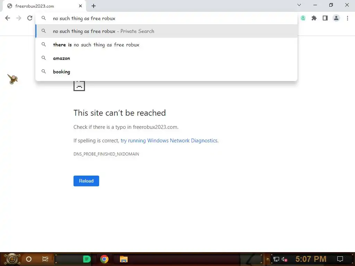
Task: Click the blue Reload button
Action: point(86,181)
